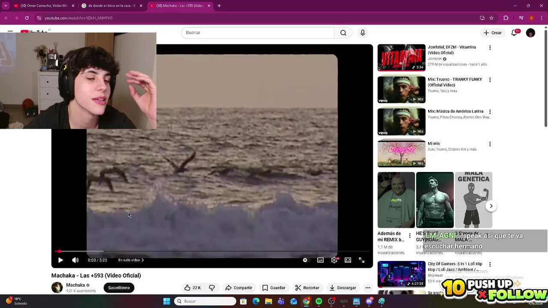Bookmark this page star

(x=491, y=18)
